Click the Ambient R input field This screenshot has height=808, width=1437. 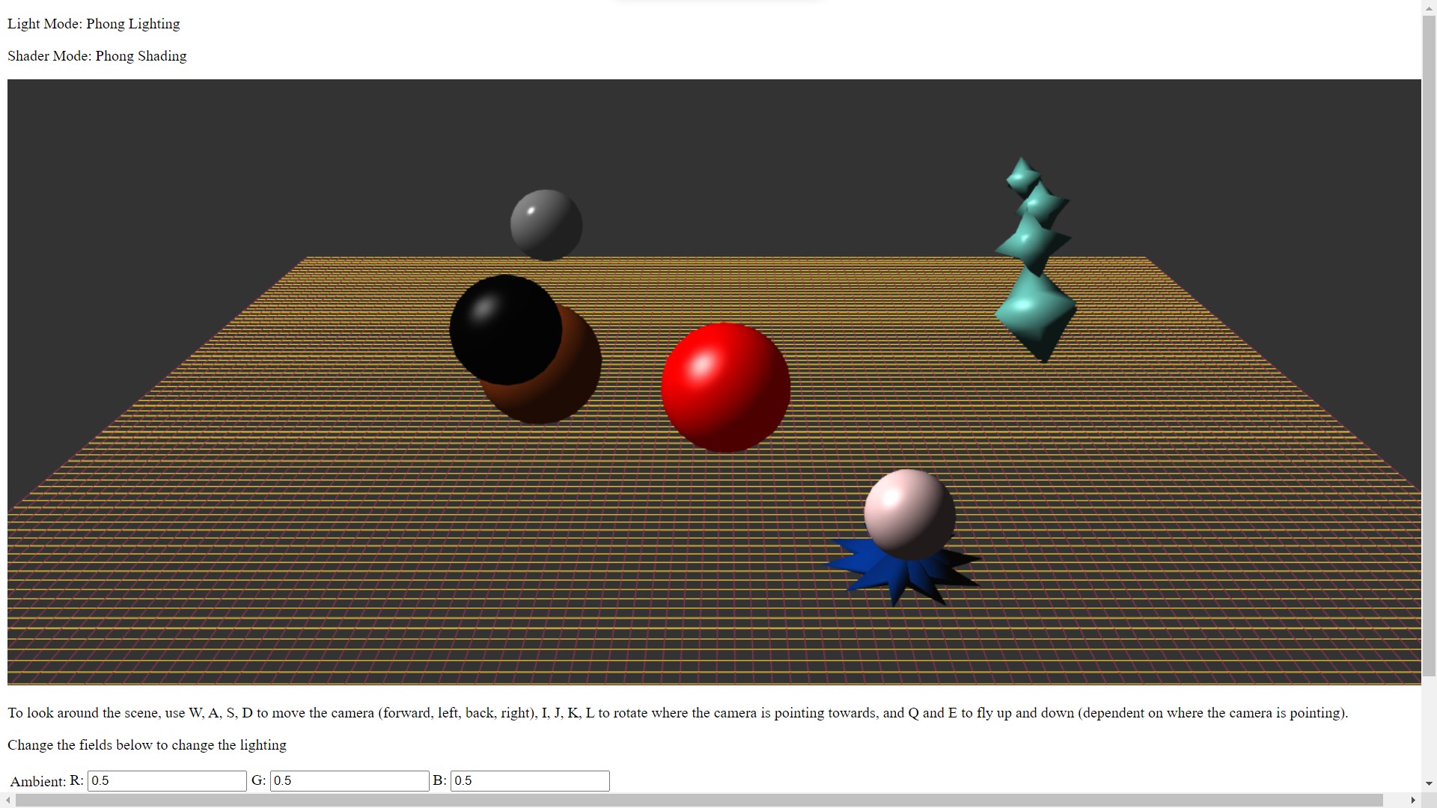point(166,780)
